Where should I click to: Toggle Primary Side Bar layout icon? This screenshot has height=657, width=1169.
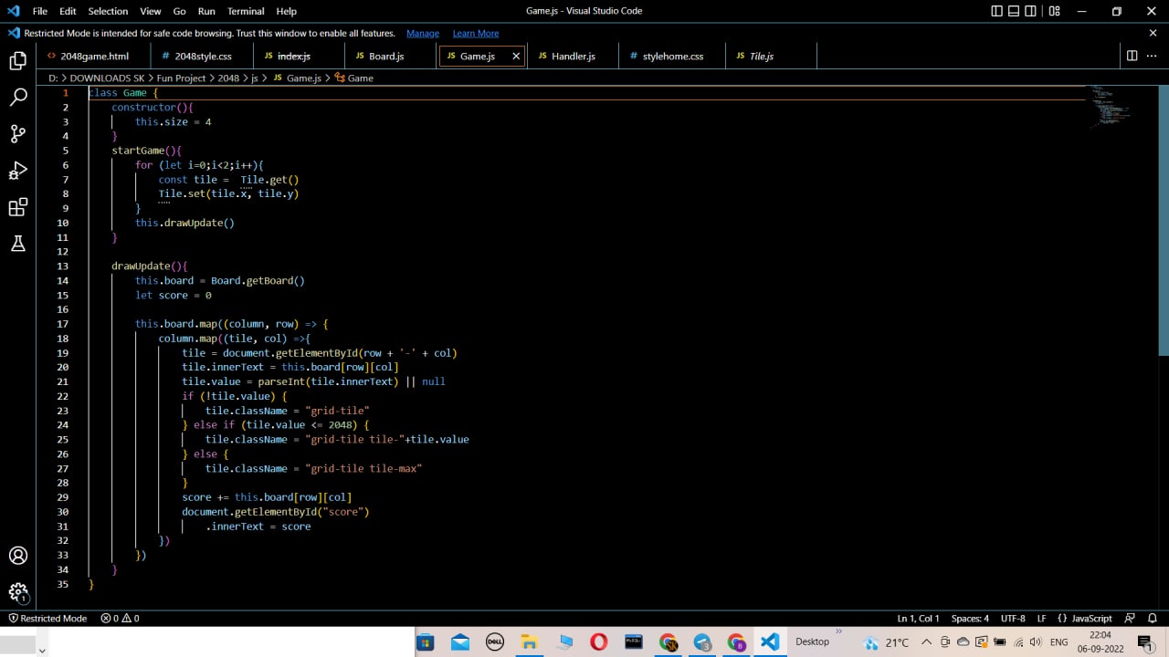click(996, 11)
